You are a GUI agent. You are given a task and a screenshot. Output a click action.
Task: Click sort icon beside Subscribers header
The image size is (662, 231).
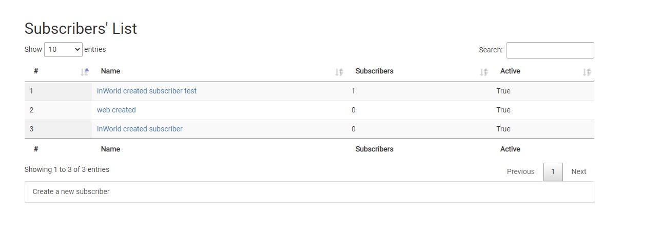pos(484,72)
